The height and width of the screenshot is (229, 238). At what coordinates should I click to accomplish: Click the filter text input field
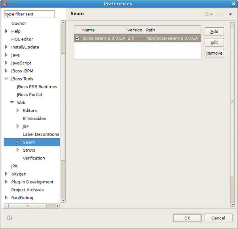click(29, 14)
